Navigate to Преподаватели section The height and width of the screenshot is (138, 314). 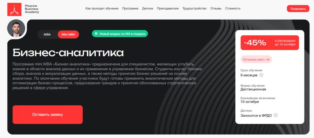(168, 8)
